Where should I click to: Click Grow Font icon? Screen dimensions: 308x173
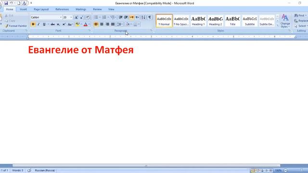click(76, 17)
